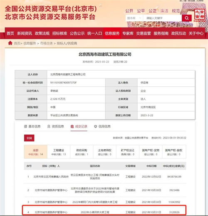Click the home icon in breadcrumb

[x=10, y=43]
